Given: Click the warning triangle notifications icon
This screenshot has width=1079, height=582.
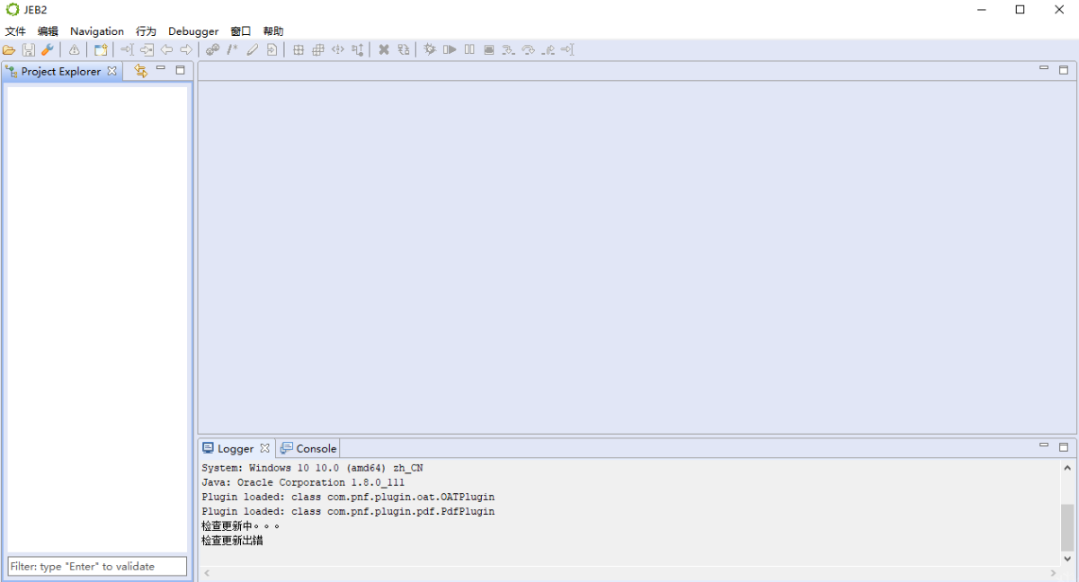Looking at the screenshot, I should pos(74,50).
